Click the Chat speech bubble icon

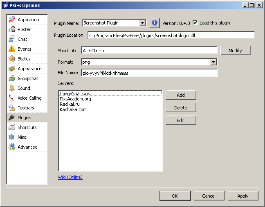pos(12,39)
